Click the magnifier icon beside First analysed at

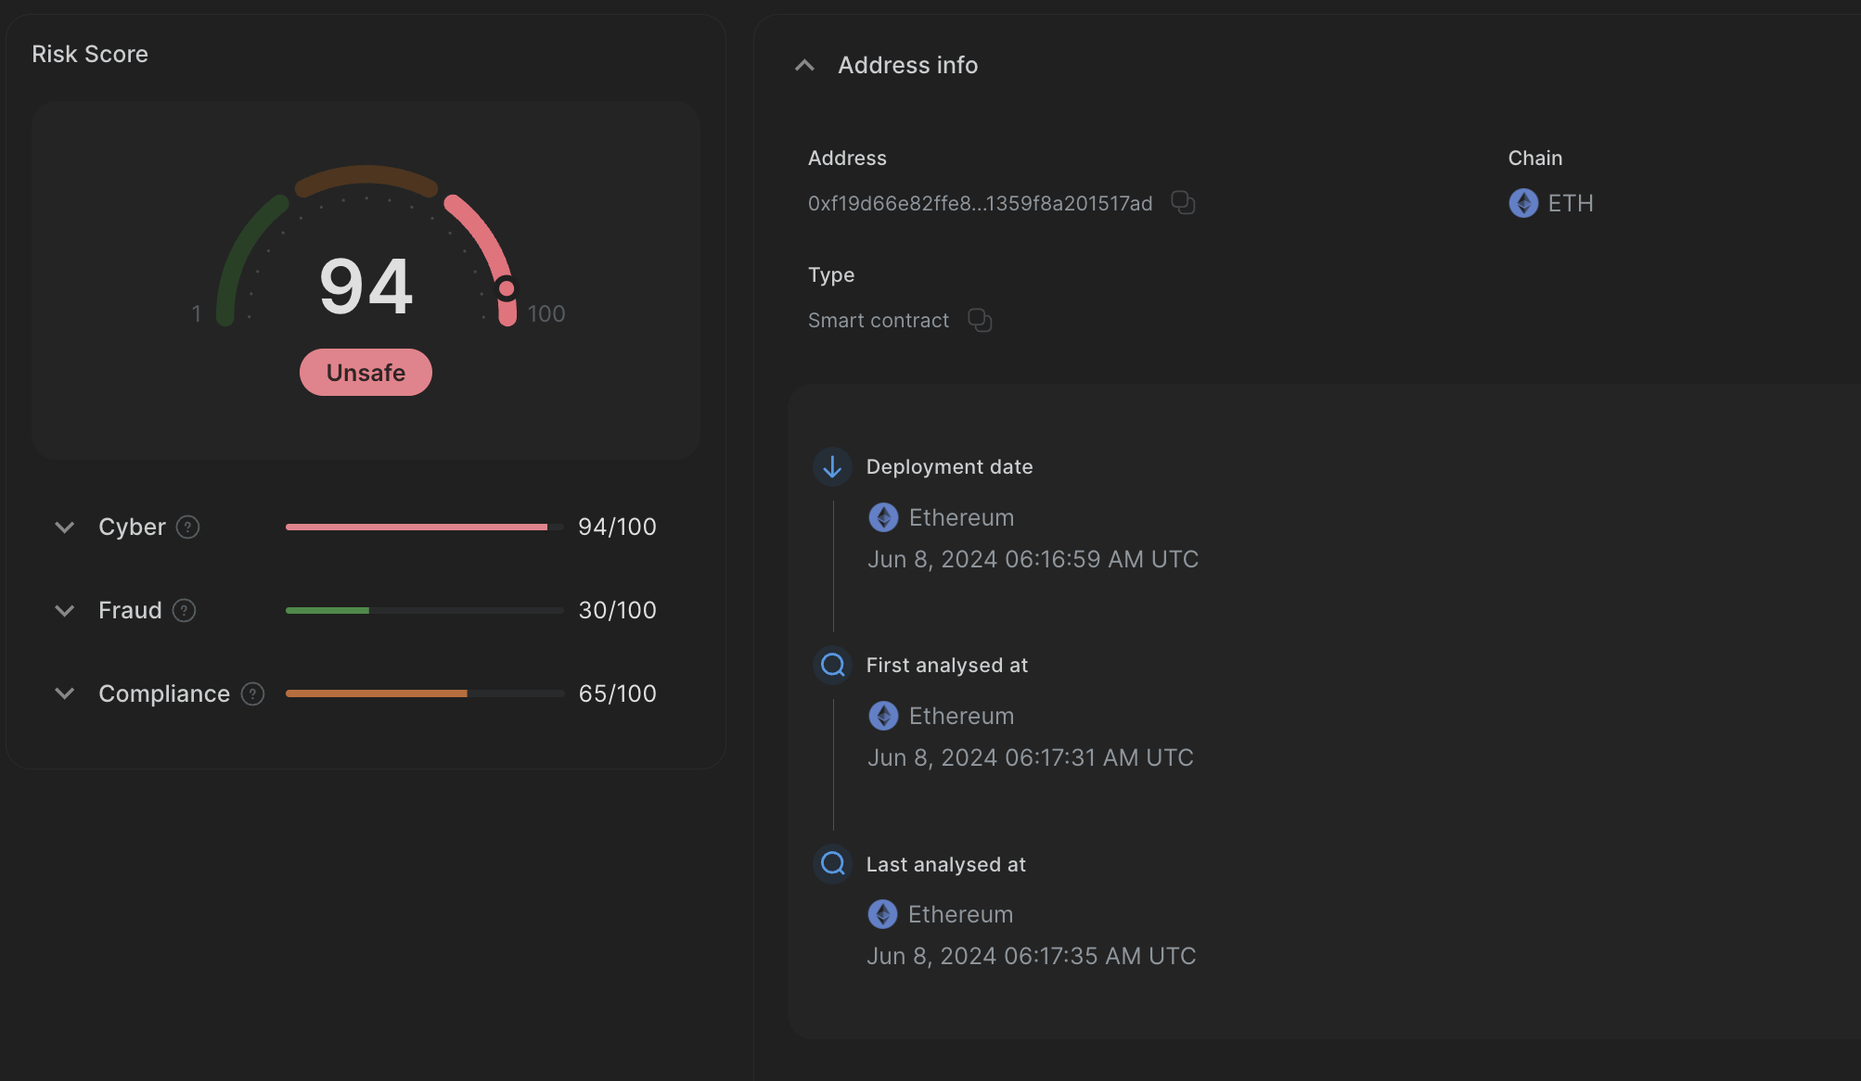832,665
